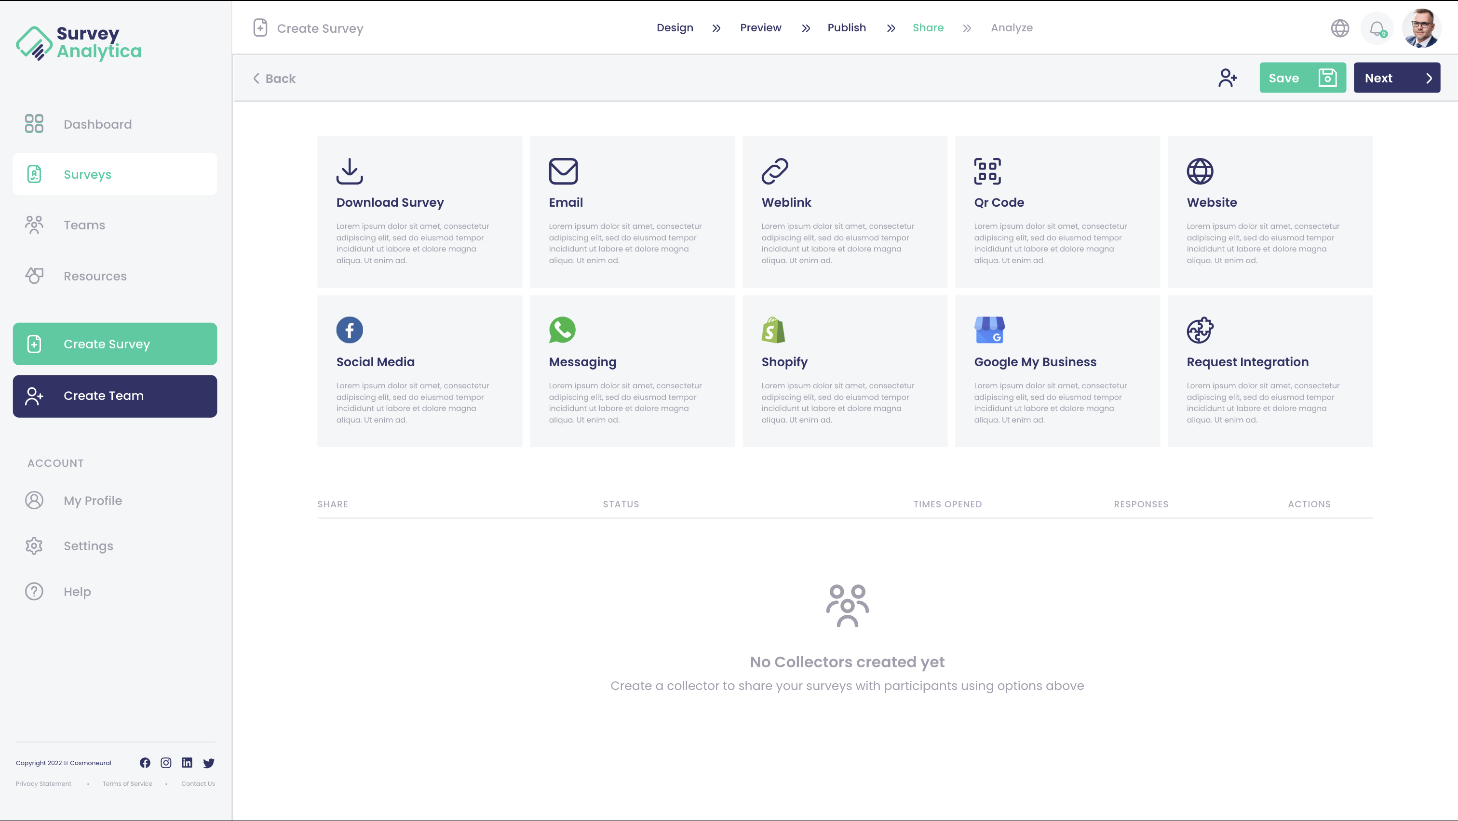This screenshot has height=821, width=1458.
Task: Go to the Analyze step
Action: [1012, 28]
